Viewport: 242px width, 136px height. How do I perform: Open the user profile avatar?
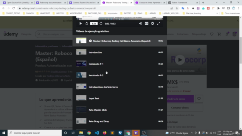coord(234,34)
